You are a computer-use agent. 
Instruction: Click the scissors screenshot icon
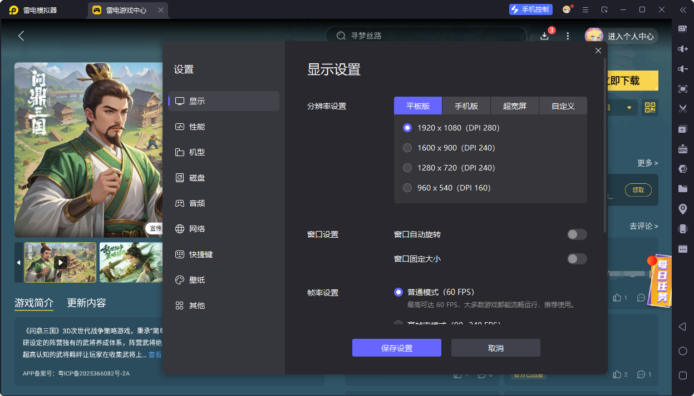tap(683, 109)
